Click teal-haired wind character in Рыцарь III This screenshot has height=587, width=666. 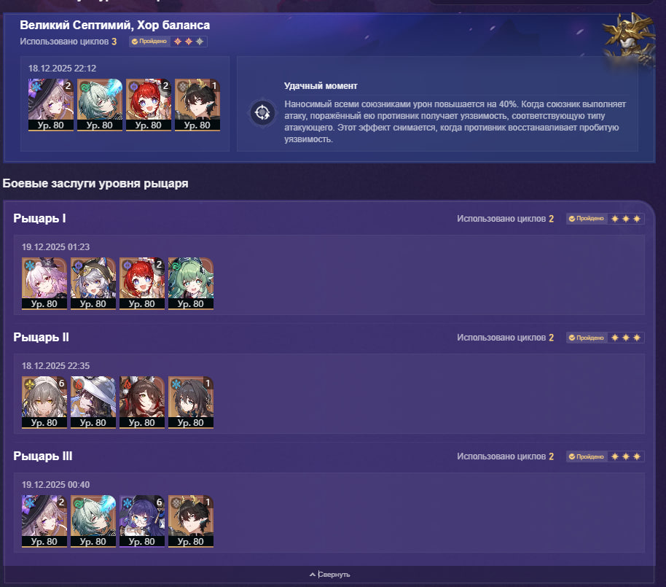[93, 521]
